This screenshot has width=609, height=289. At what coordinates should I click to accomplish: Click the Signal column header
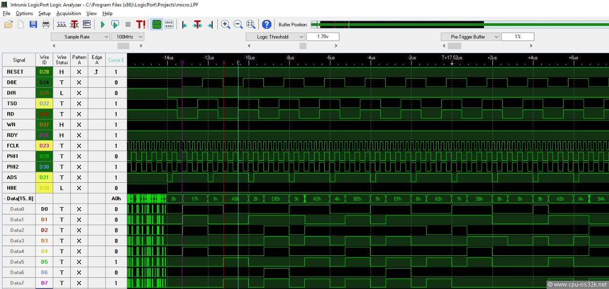tap(19, 60)
